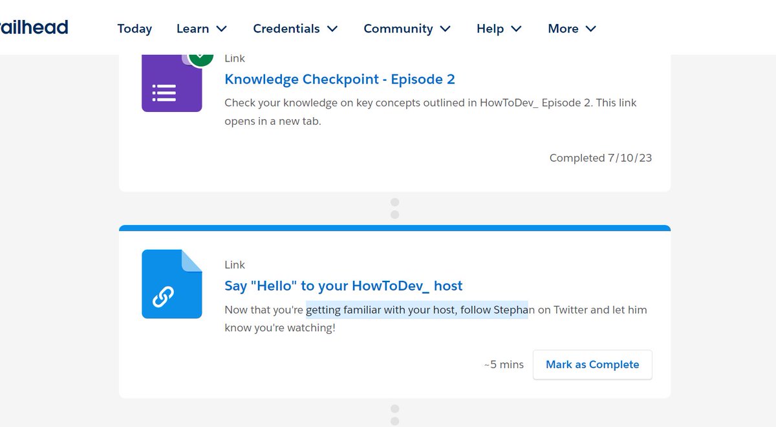
Task: Open Knowledge Checkpoint - Episode 2 link
Action: pos(339,79)
